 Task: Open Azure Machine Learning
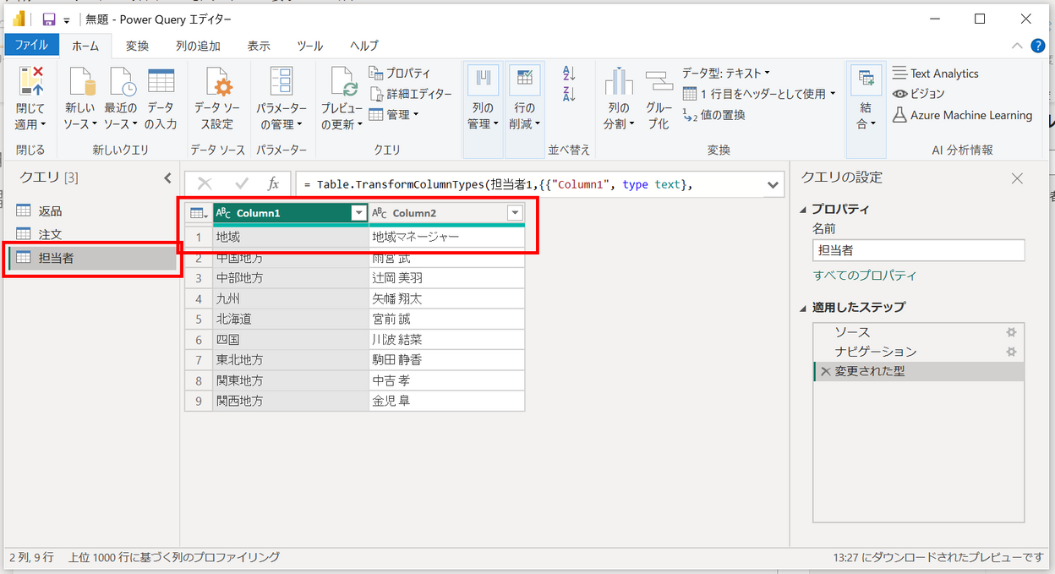pyautogui.click(x=963, y=115)
